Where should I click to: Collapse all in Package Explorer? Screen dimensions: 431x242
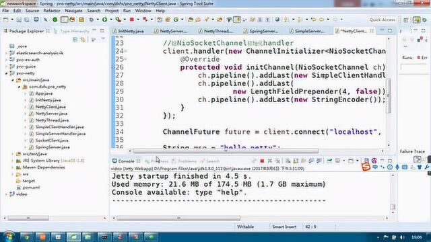coord(75,40)
